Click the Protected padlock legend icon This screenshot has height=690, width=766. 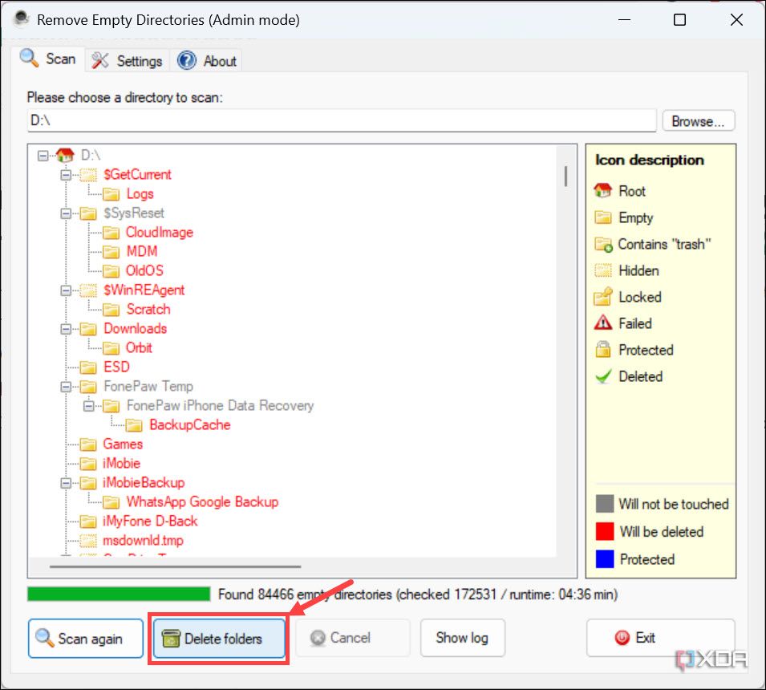coord(603,349)
